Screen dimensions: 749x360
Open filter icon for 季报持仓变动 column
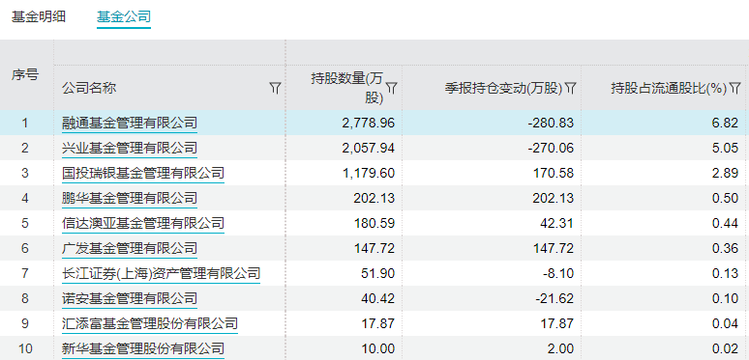click(x=571, y=88)
